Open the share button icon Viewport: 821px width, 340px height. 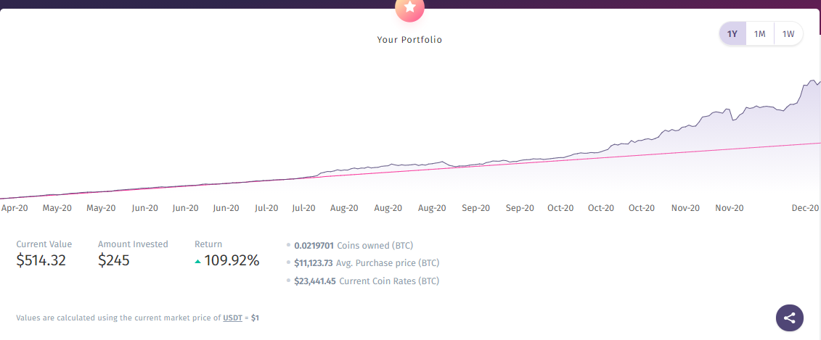790,318
